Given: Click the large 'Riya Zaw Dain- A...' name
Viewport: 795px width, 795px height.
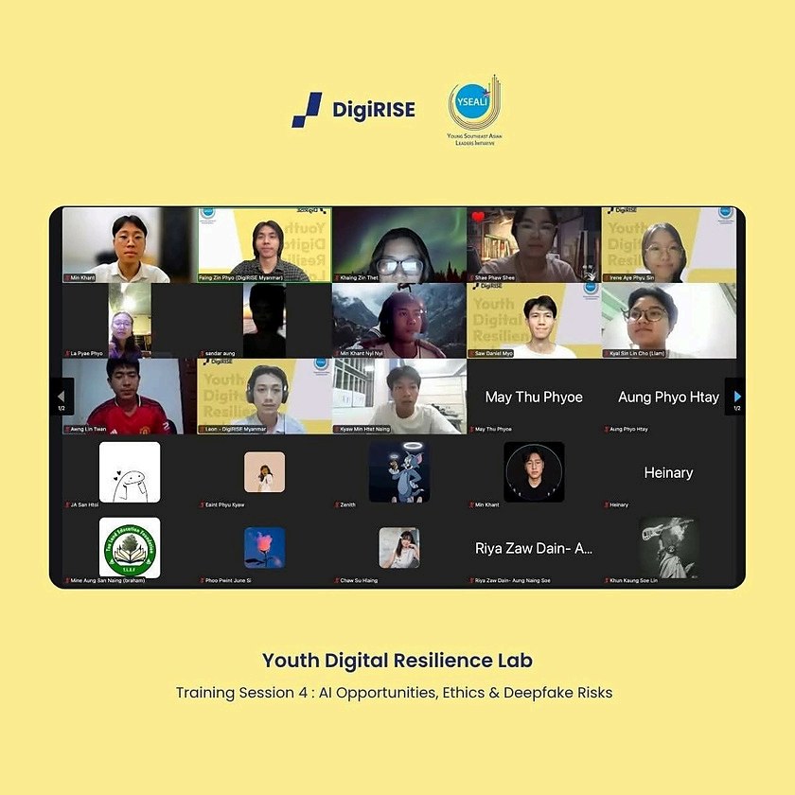Looking at the screenshot, I should (534, 548).
